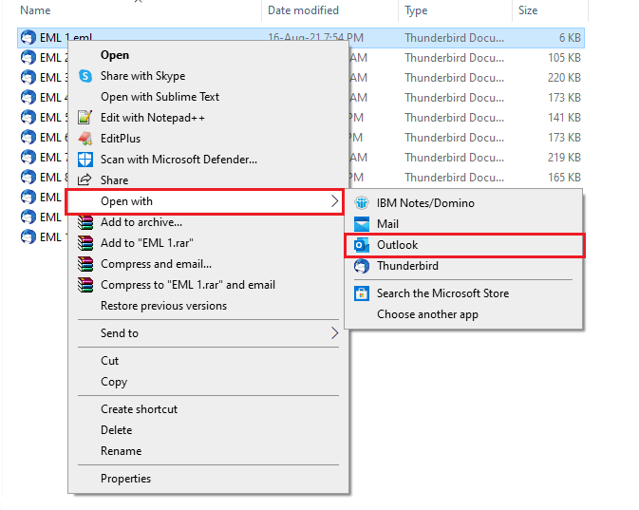639x510 pixels.
Task: Sort by the Name column header
Action: click(x=35, y=10)
